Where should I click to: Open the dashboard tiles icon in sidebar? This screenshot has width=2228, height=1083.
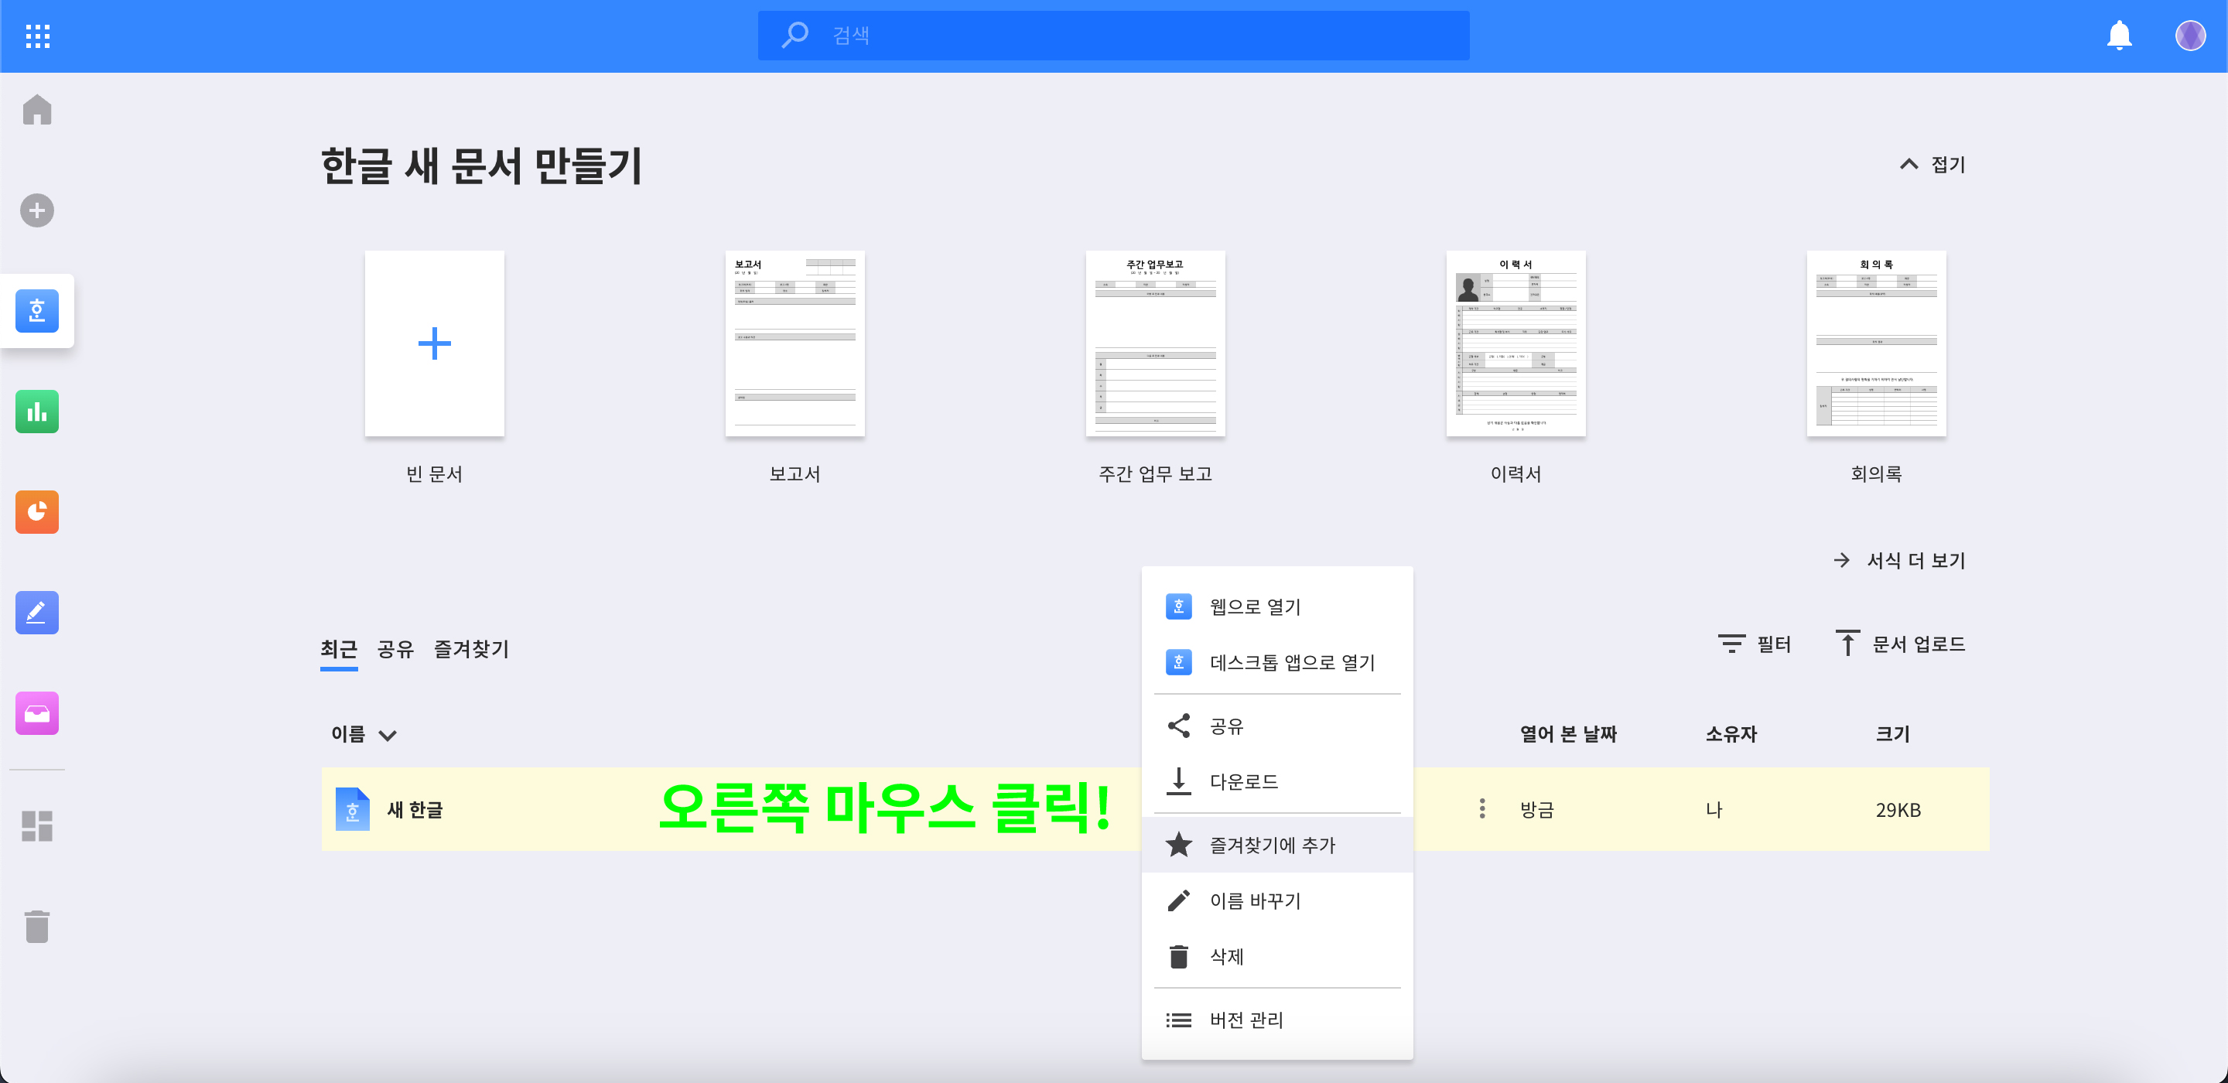click(37, 826)
